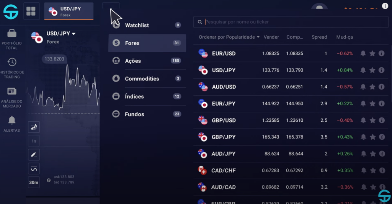Toggle alert bell for AUD/USD row
Image resolution: width=392 pixels, height=204 pixels.
(x=363, y=87)
